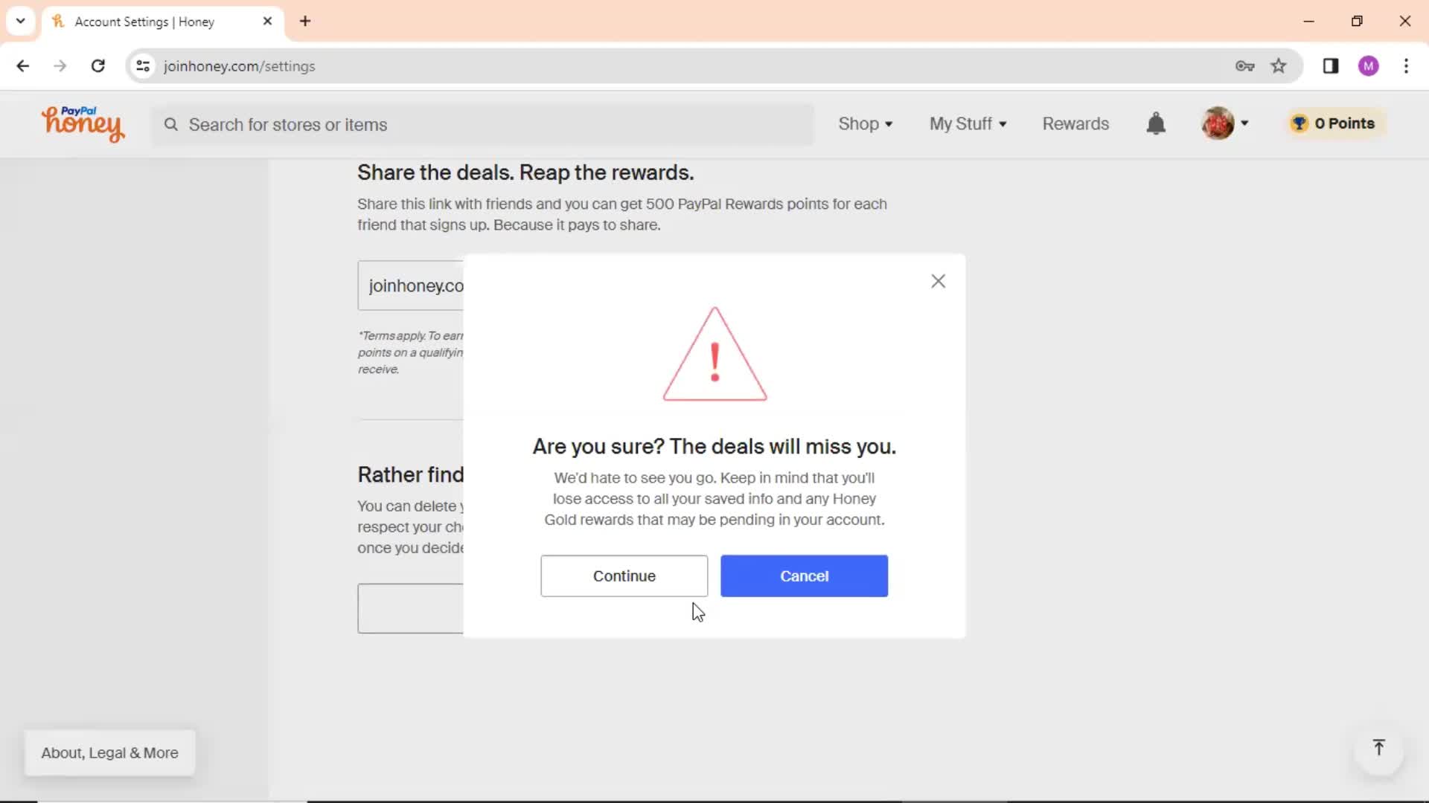Click the Rewards navigation icon
The image size is (1429, 803).
coord(1075,123)
